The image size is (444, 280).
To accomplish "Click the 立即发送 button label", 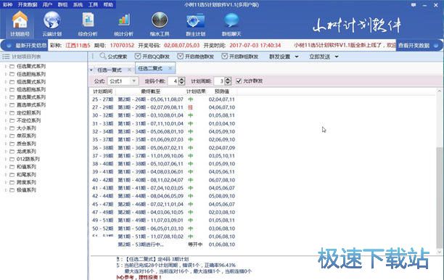I will (319, 57).
